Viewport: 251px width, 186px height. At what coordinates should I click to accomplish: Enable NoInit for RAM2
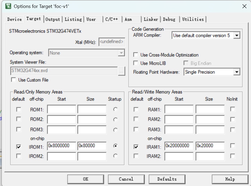(233, 119)
